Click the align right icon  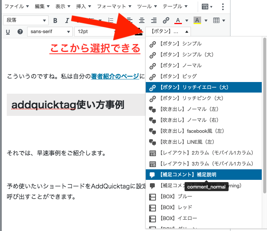click(x=154, y=20)
